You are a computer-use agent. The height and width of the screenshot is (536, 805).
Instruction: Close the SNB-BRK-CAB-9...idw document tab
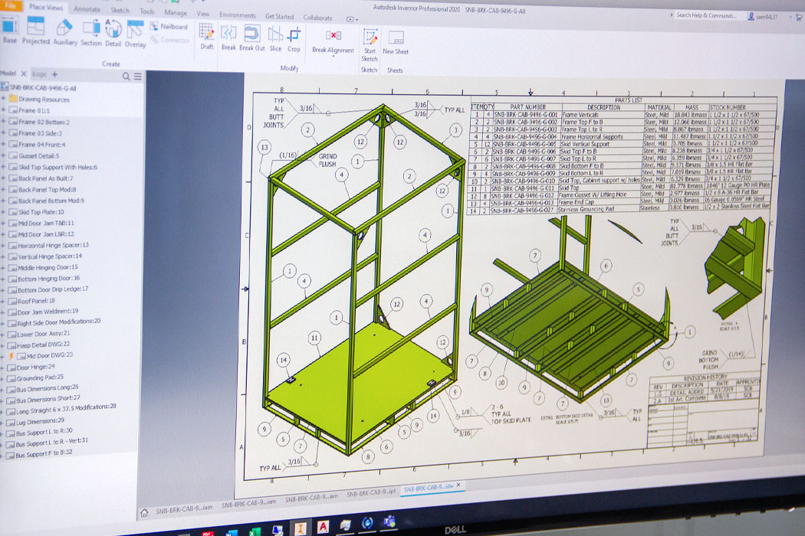point(459,485)
